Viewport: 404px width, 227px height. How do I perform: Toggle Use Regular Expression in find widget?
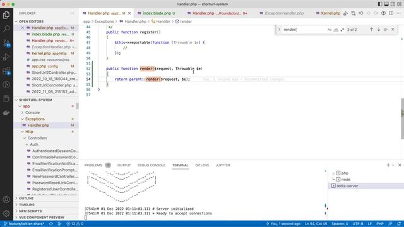(342, 30)
